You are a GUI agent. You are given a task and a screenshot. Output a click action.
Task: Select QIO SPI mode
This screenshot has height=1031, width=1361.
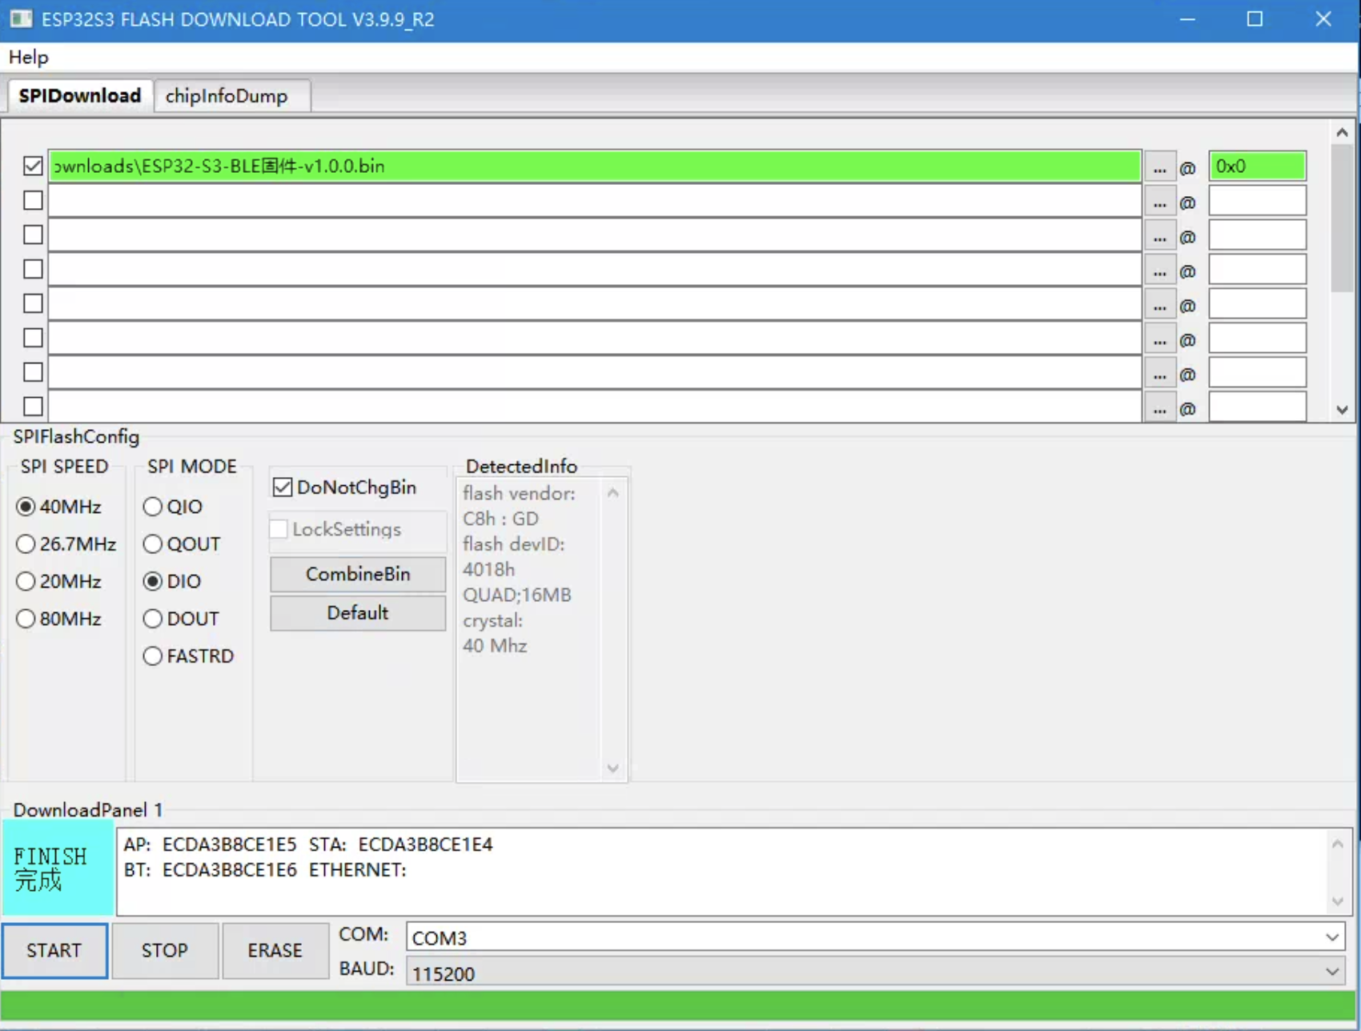click(x=153, y=507)
